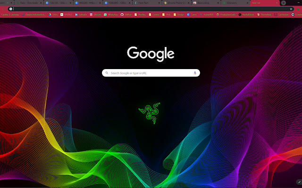The width and height of the screenshot is (302, 188).
Task: Open the ThemeBeta bookmark
Action: click(264, 15)
